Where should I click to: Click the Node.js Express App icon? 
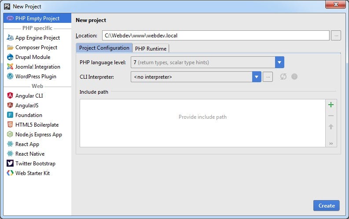[x=10, y=134]
